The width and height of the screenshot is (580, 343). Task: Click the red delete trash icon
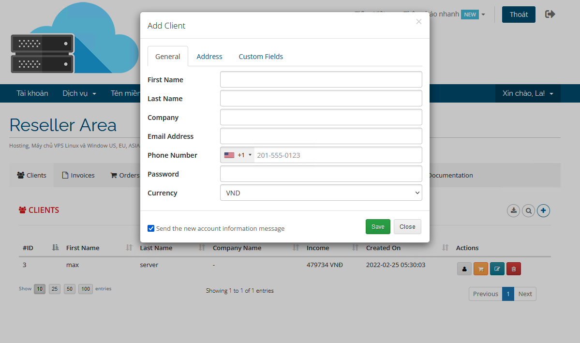pyautogui.click(x=513, y=269)
